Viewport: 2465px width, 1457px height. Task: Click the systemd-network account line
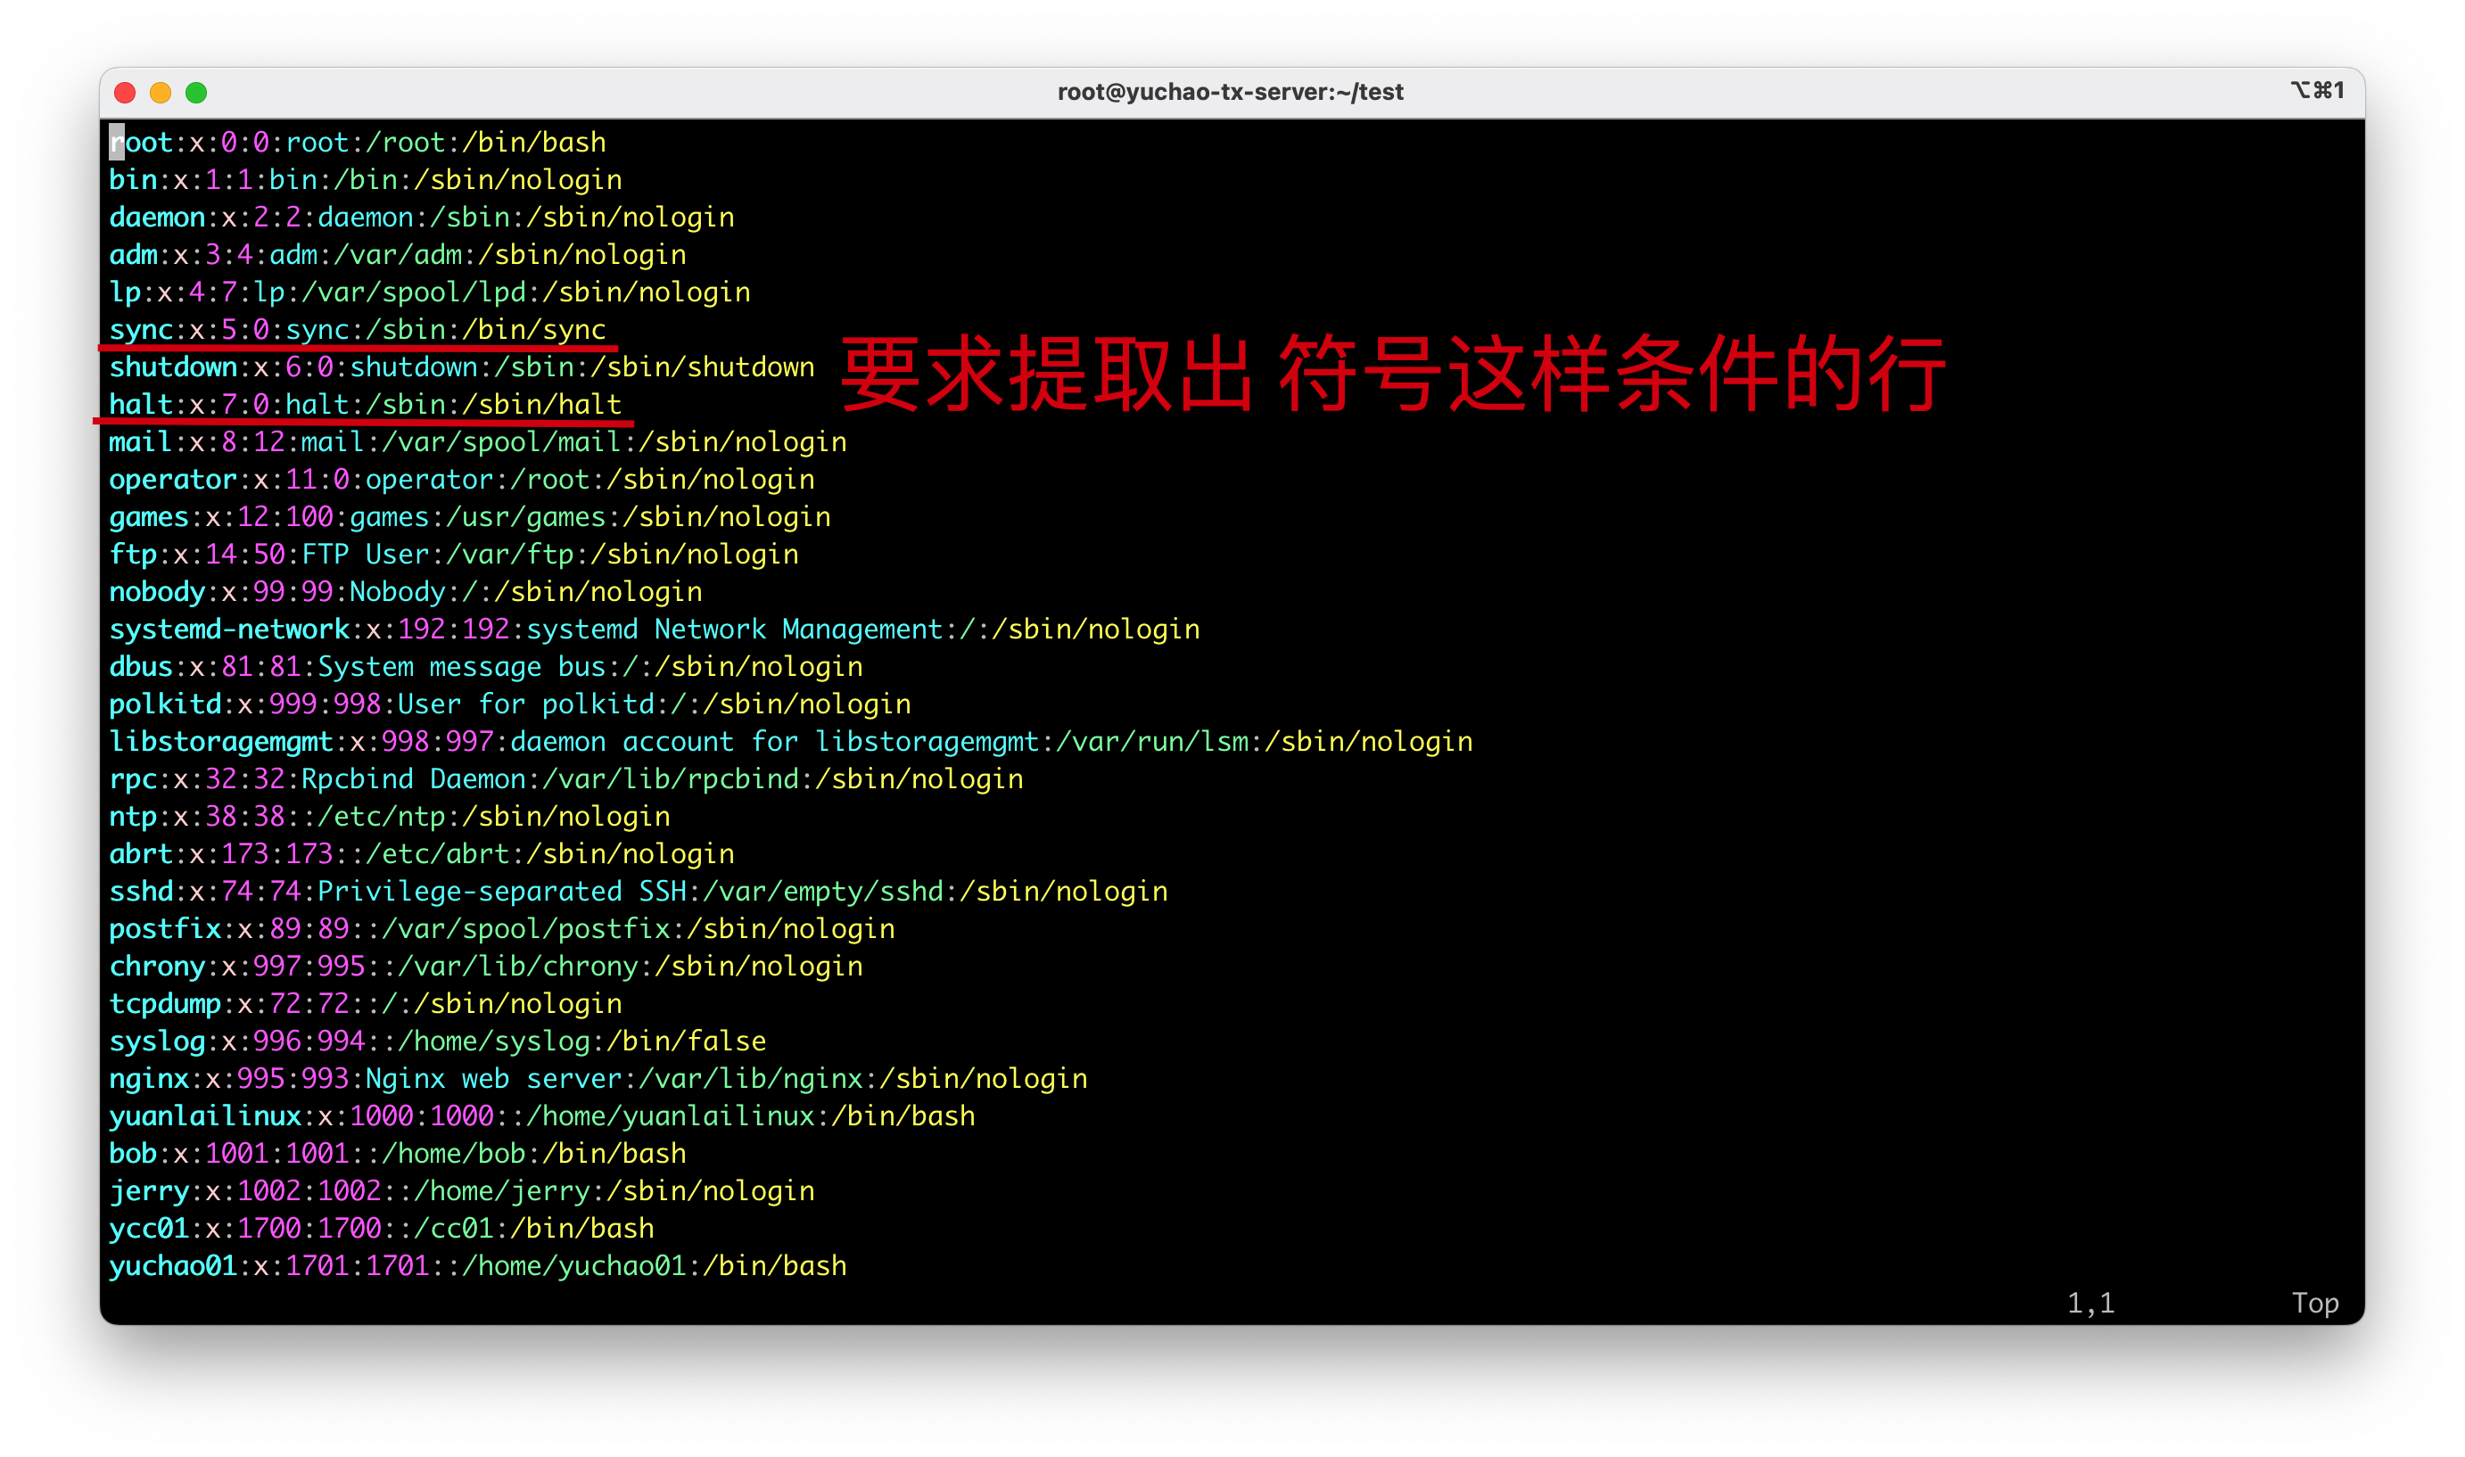click(x=654, y=630)
